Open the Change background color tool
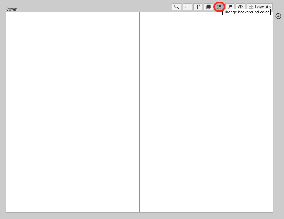 219,7
